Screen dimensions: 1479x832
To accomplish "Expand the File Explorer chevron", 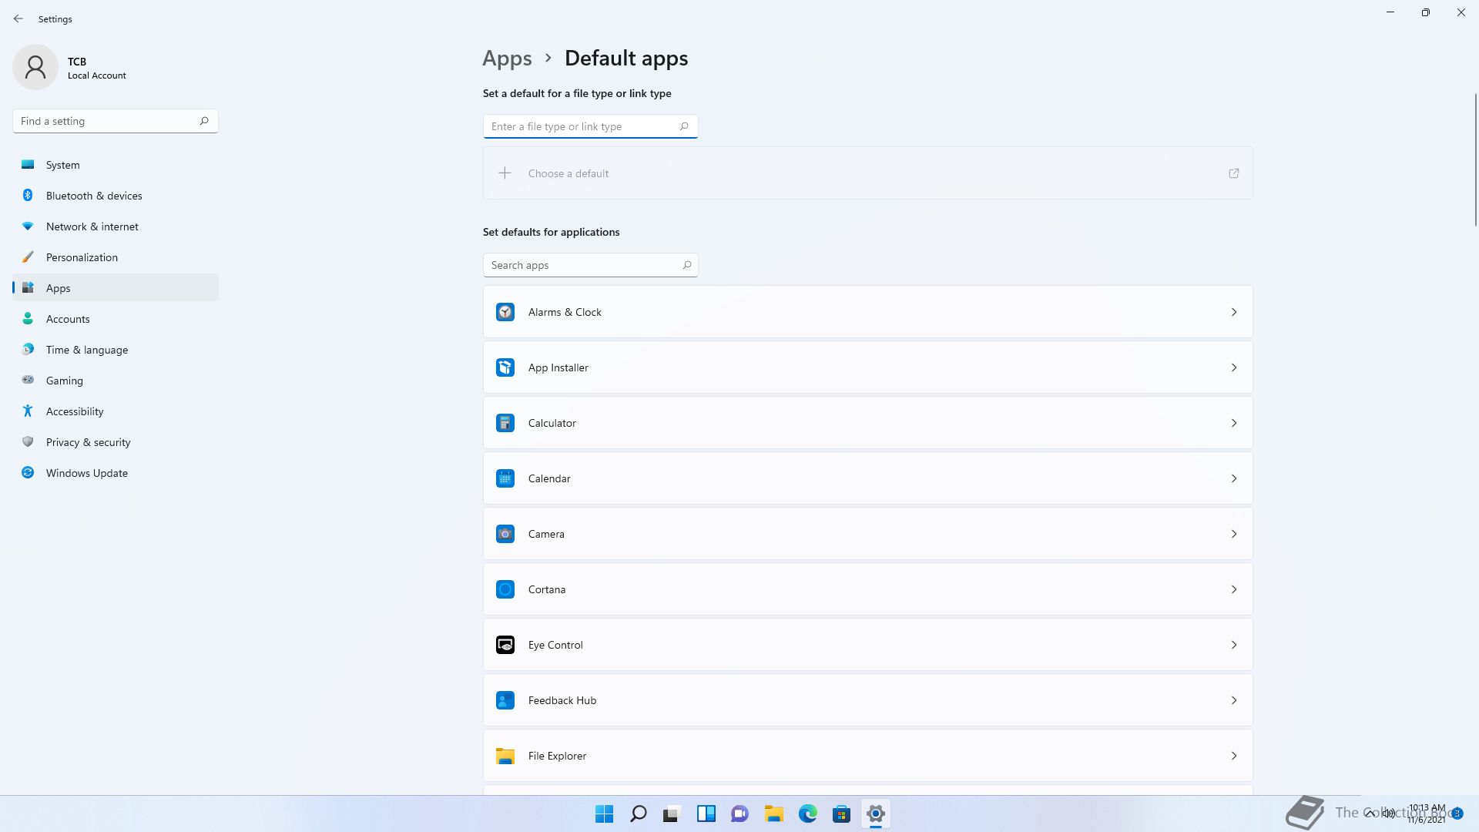I will pos(1234,756).
